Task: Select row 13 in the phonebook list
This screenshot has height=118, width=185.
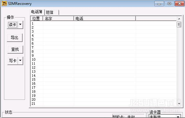Action: coord(103,71)
